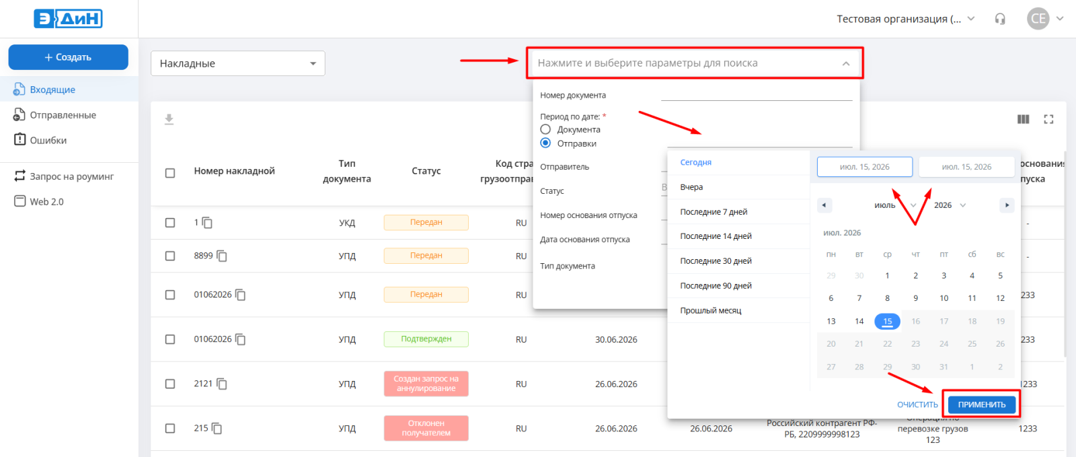
Task: Select the Документа radio option
Action: coord(545,129)
